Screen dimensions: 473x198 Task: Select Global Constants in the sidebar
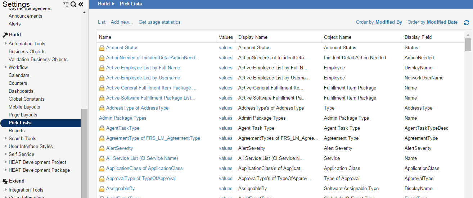click(27, 99)
